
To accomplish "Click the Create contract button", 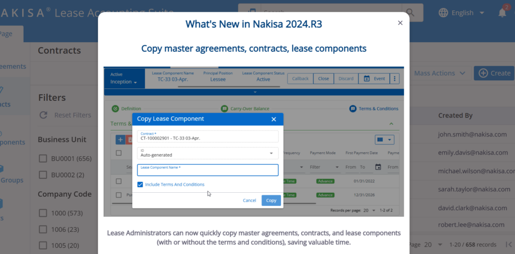I will pyautogui.click(x=494, y=73).
